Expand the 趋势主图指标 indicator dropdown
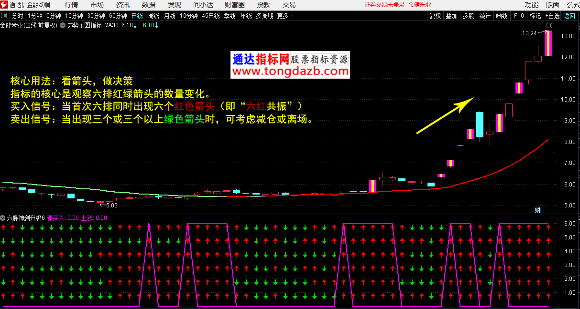Viewport: 580px width, 309px height. coord(63,25)
